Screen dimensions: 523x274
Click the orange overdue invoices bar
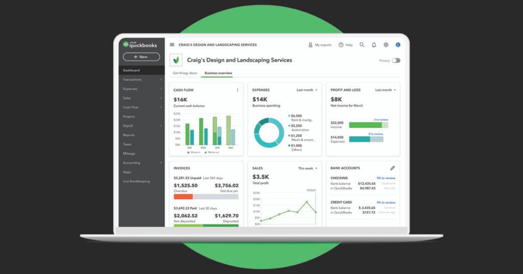click(x=183, y=197)
